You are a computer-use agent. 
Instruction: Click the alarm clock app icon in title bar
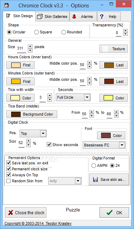click(x=7, y=5)
